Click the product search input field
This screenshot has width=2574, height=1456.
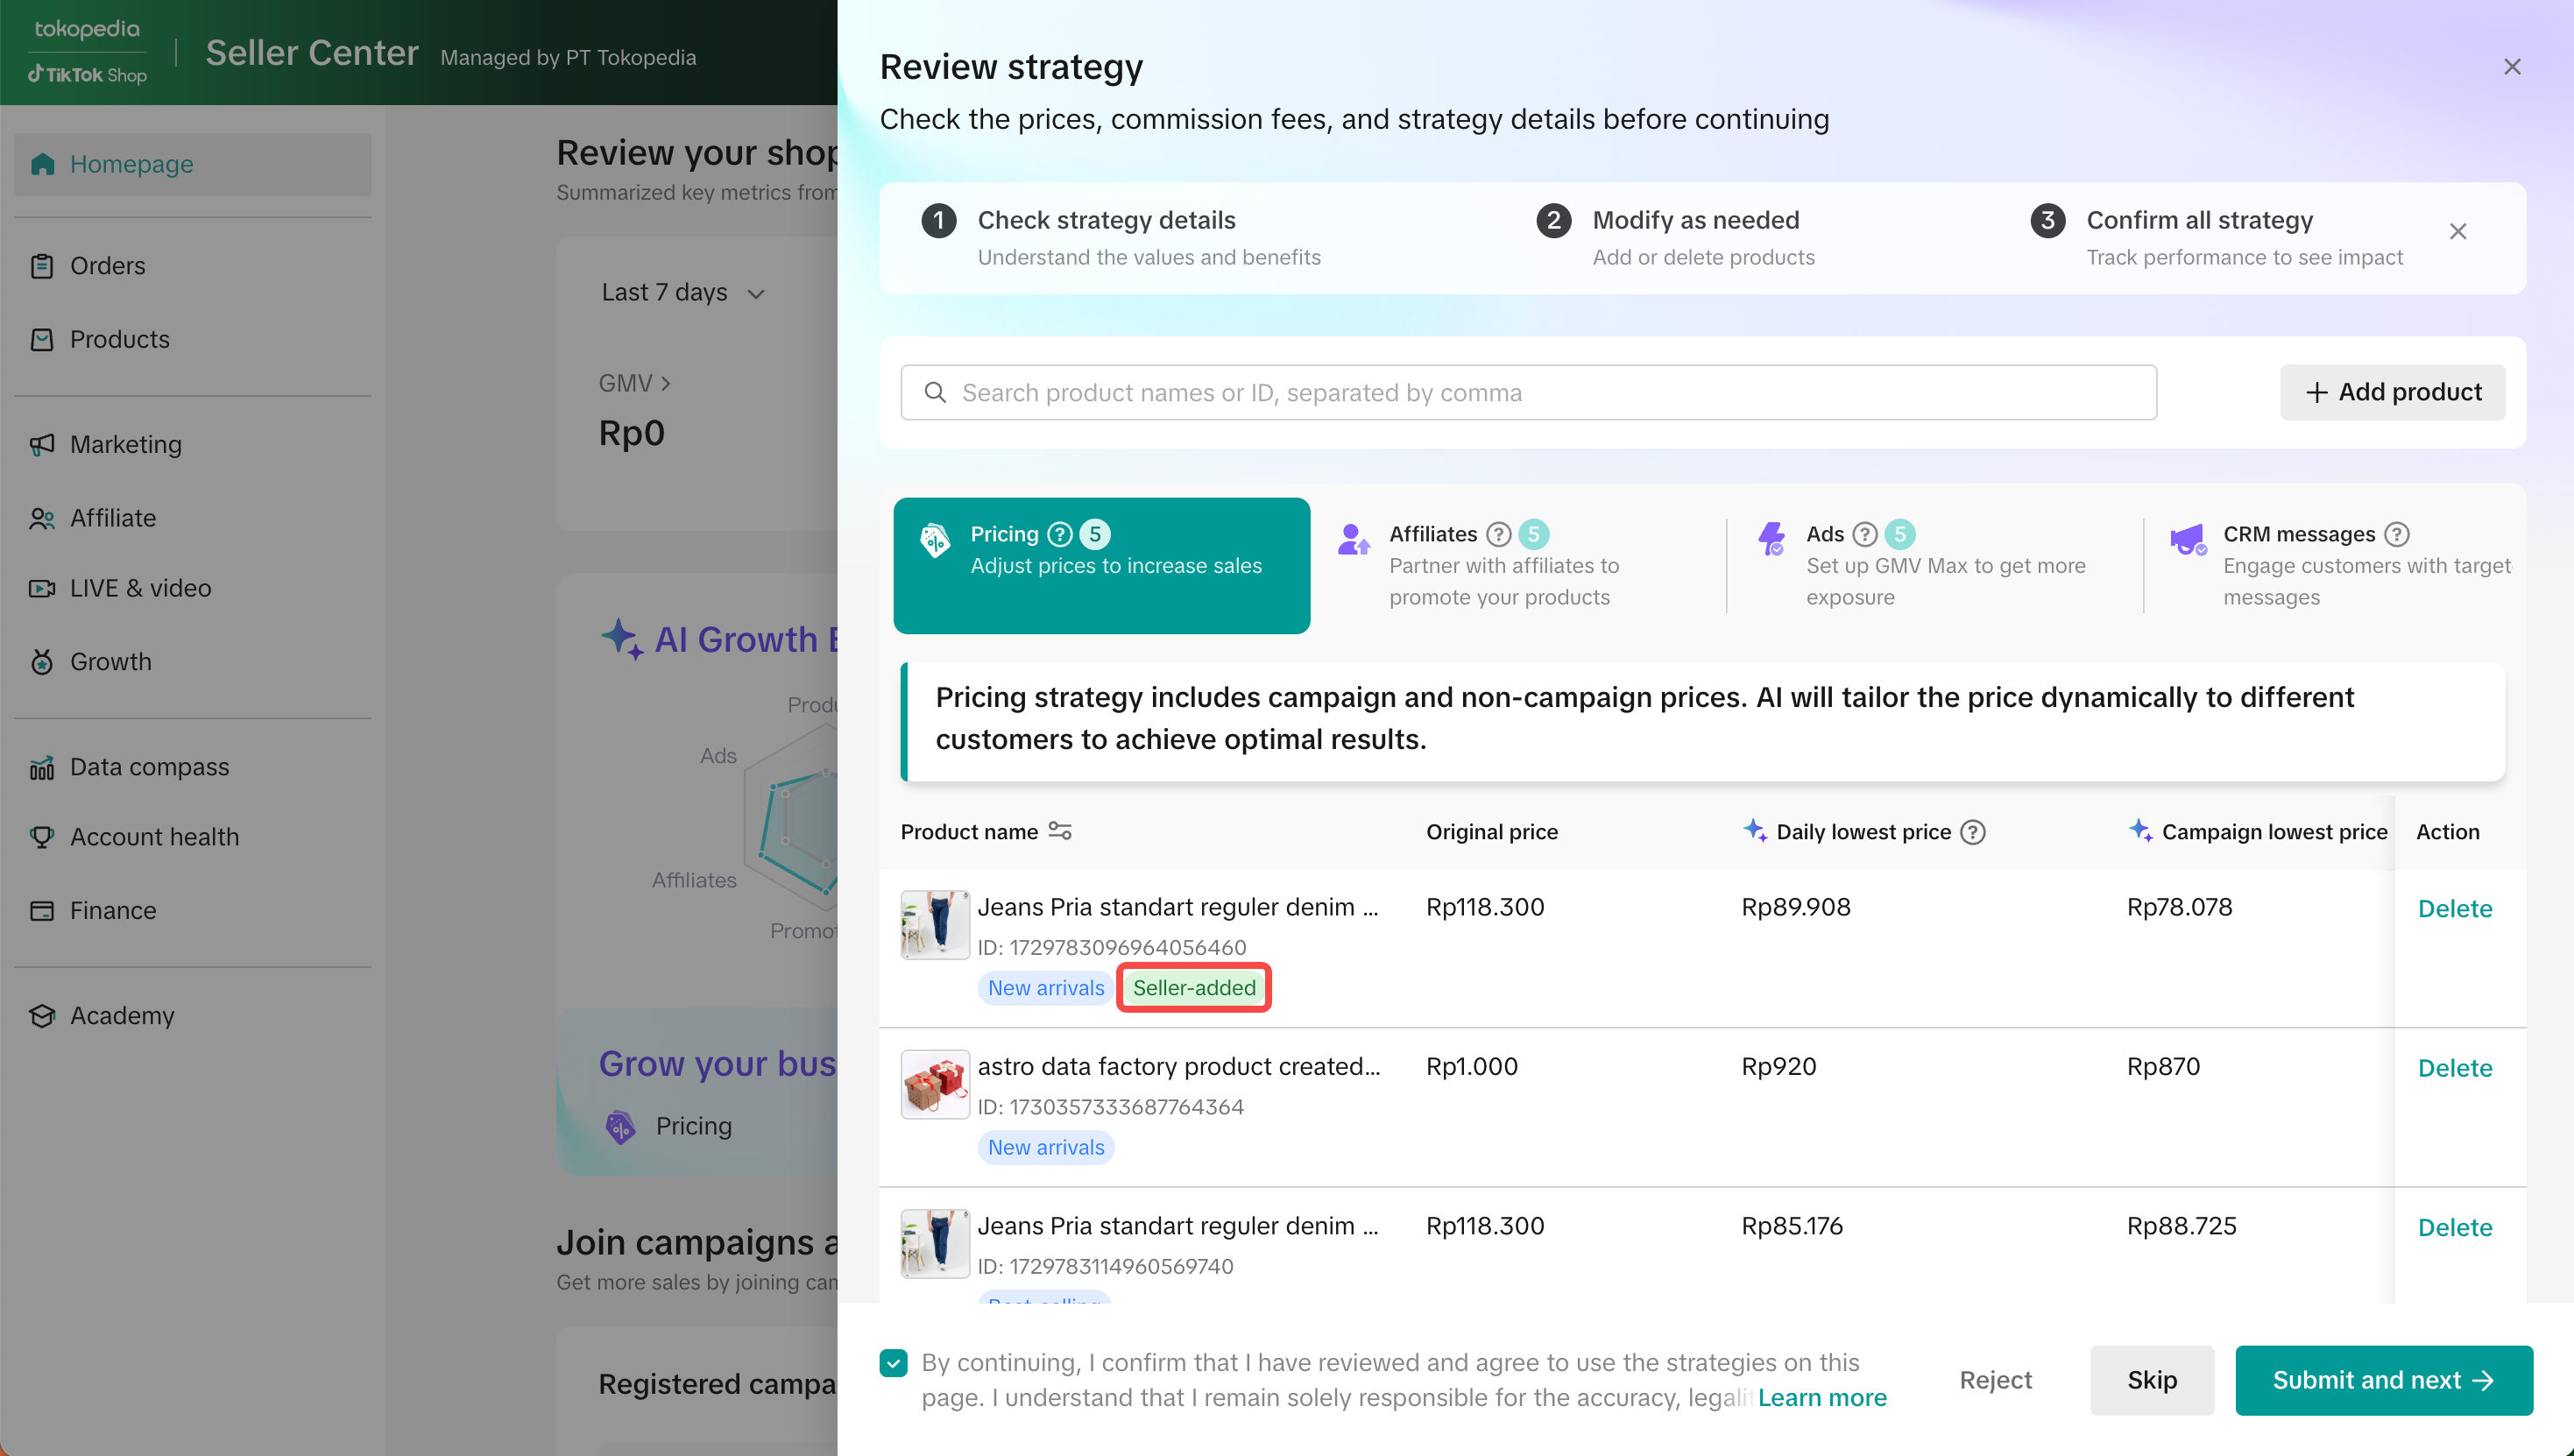pyautogui.click(x=1540, y=392)
